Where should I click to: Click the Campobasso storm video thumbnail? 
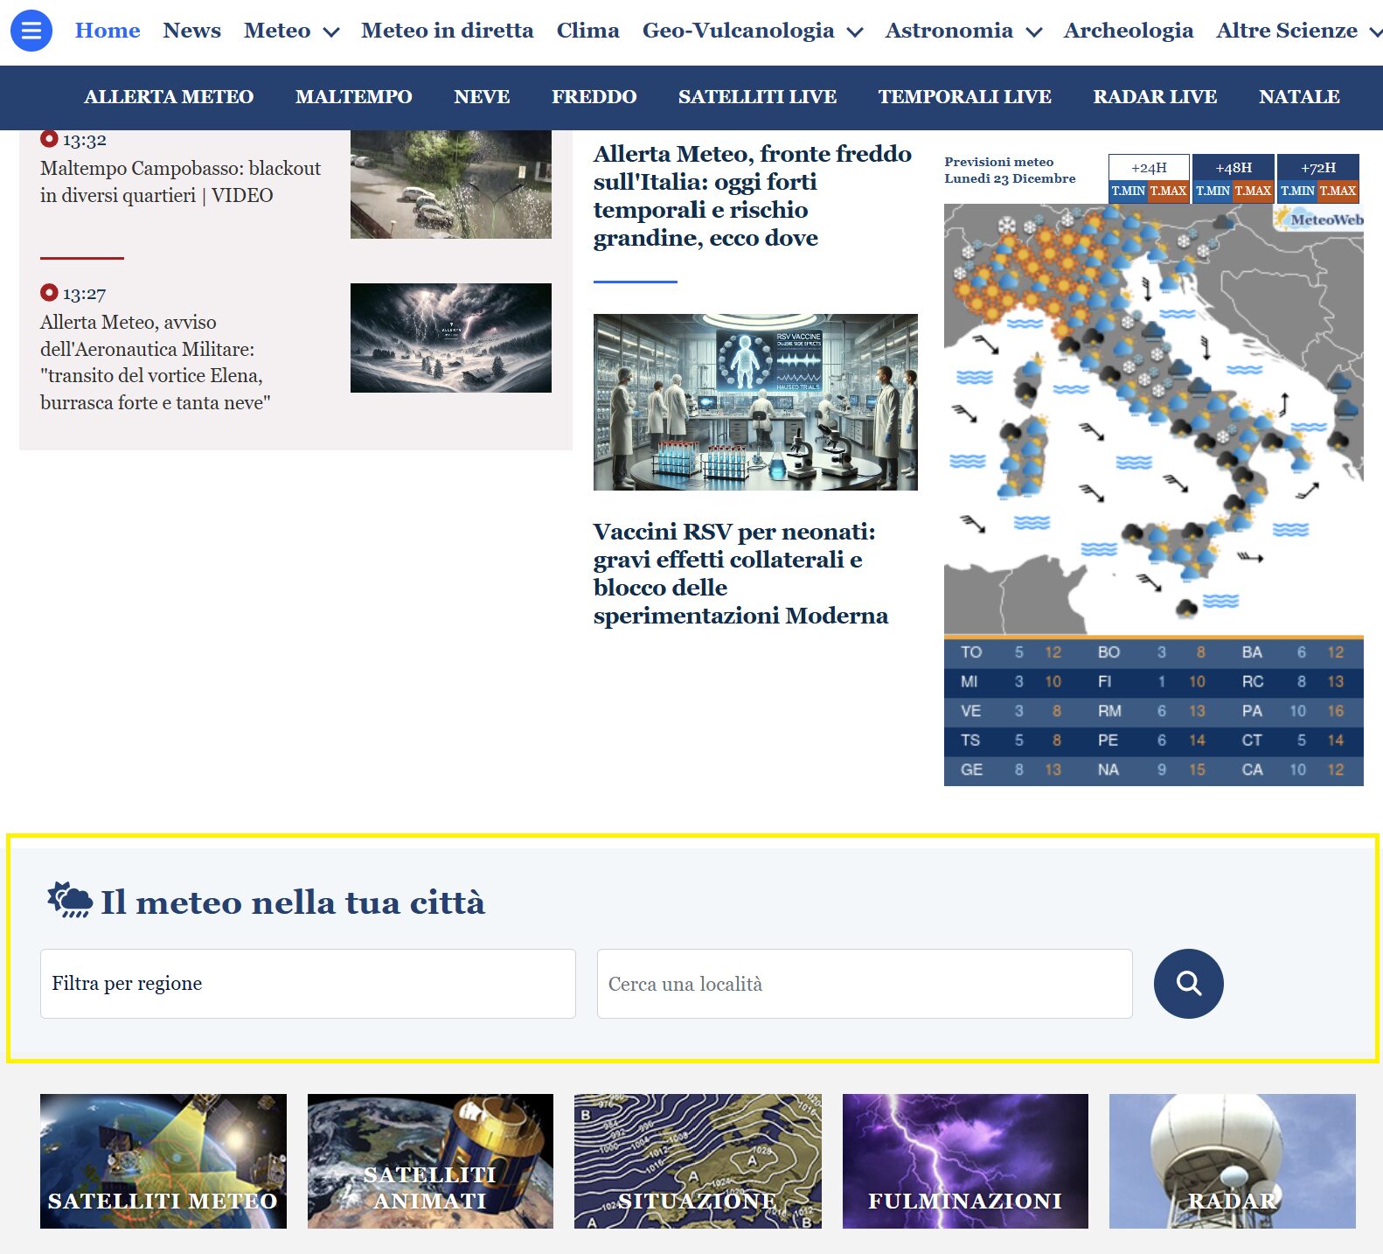[451, 185]
